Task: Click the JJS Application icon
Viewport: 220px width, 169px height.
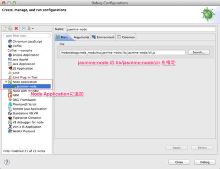Action: pyautogui.click(x=10, y=68)
